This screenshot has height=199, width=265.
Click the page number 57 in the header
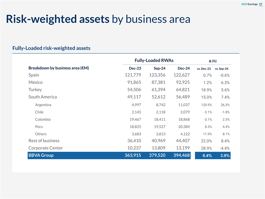tap(261, 4)
